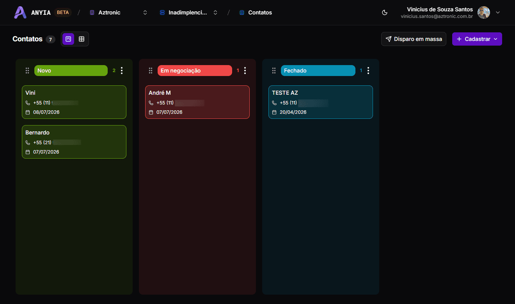Open the Fechado column options menu

[368, 71]
